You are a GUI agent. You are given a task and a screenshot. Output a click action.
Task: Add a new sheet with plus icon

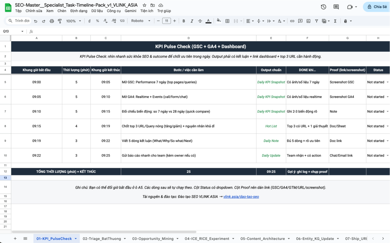click(x=15, y=238)
